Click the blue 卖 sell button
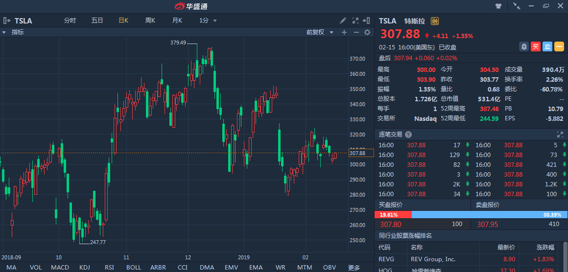Viewport: 568px width, 272px height. click(x=547, y=47)
